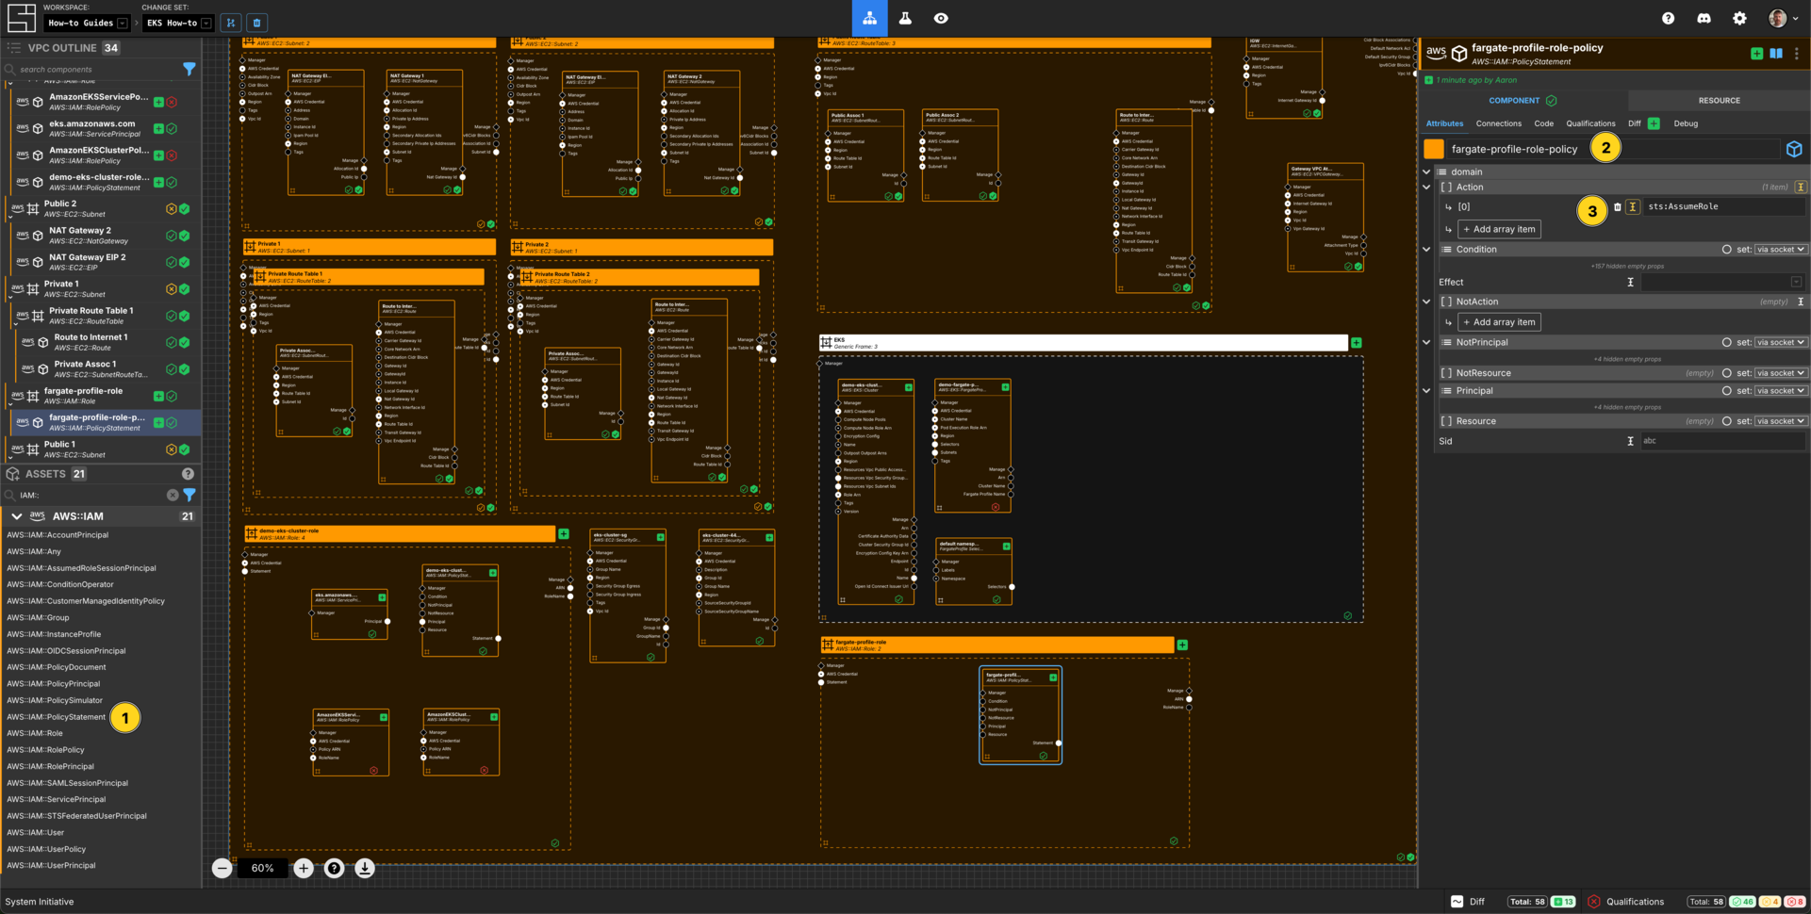
Task: Click the VPC Outline list icon
Action: (13, 48)
